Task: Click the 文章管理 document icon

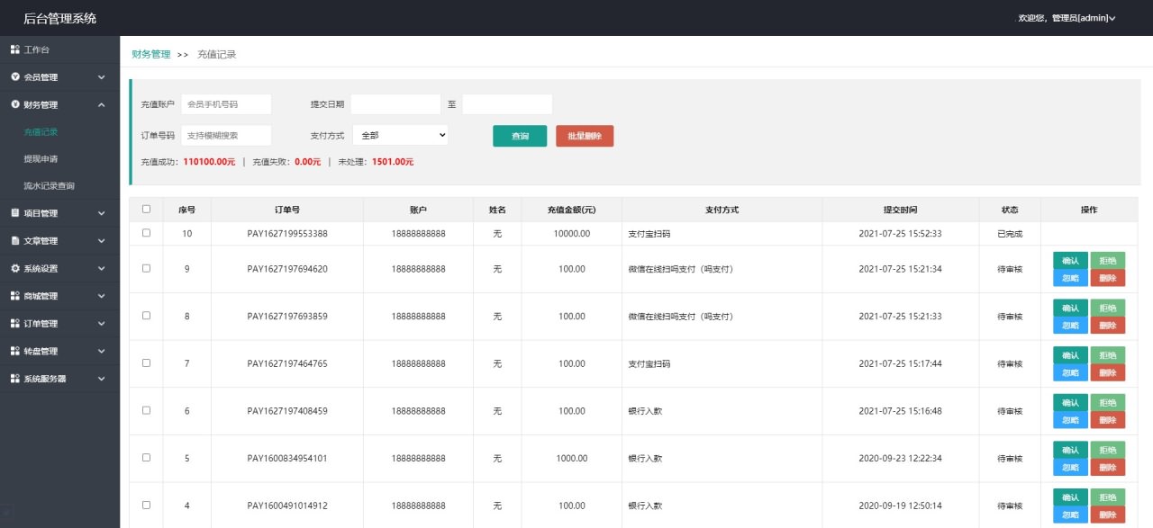Action: (15, 241)
